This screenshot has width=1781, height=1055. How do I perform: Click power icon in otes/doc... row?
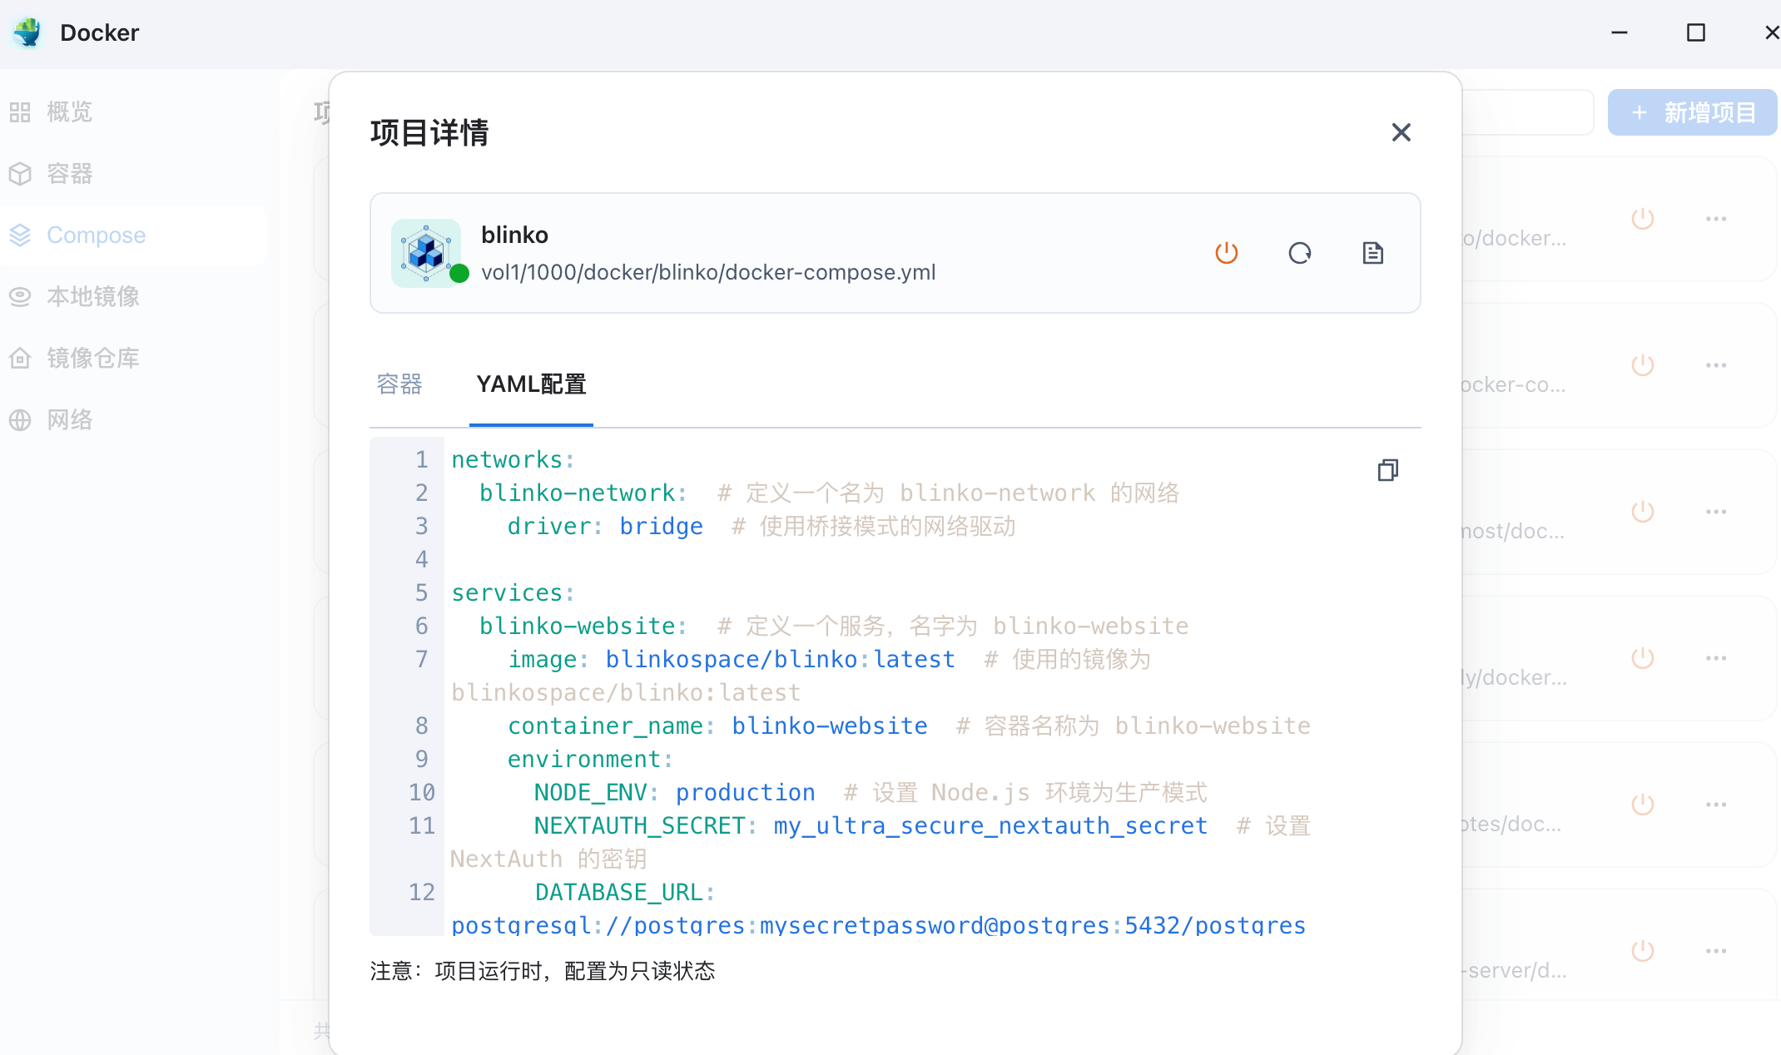click(x=1643, y=805)
